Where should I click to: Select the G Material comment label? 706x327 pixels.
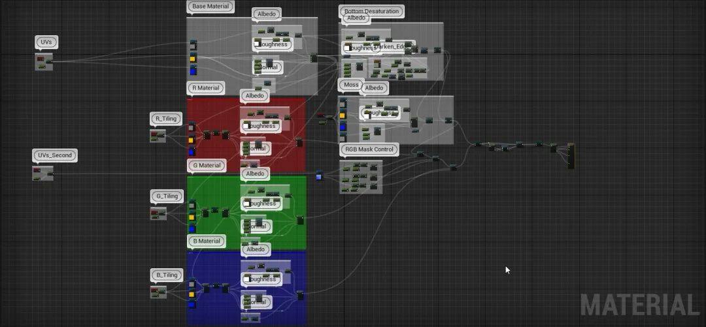pyautogui.click(x=206, y=166)
